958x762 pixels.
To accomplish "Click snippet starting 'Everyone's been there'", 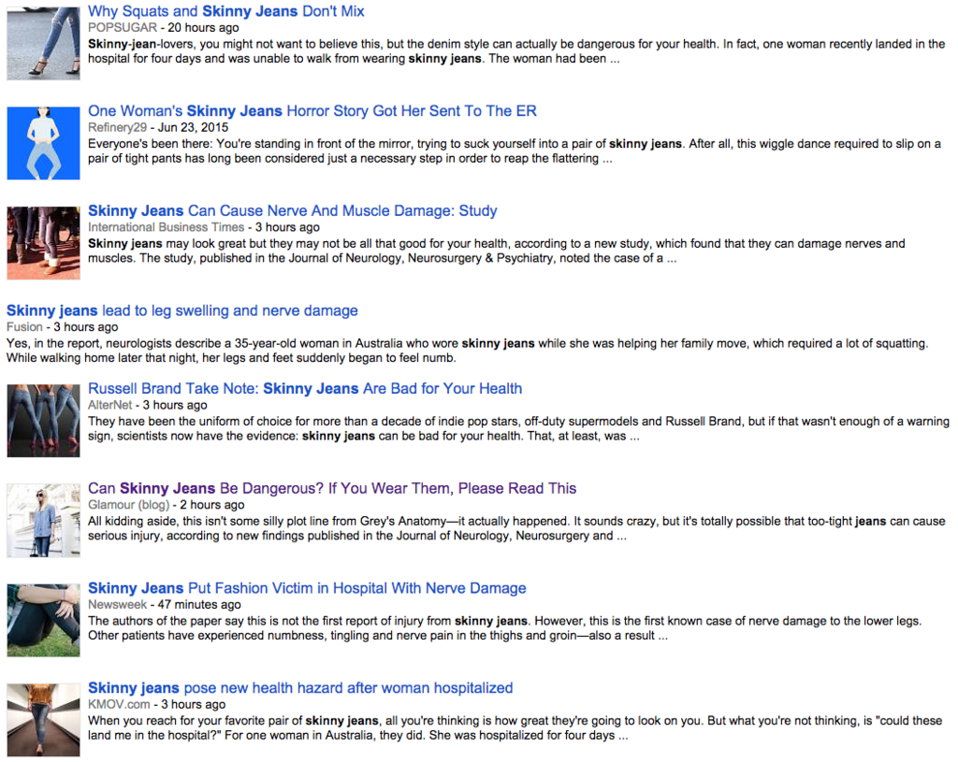I will 515,151.
